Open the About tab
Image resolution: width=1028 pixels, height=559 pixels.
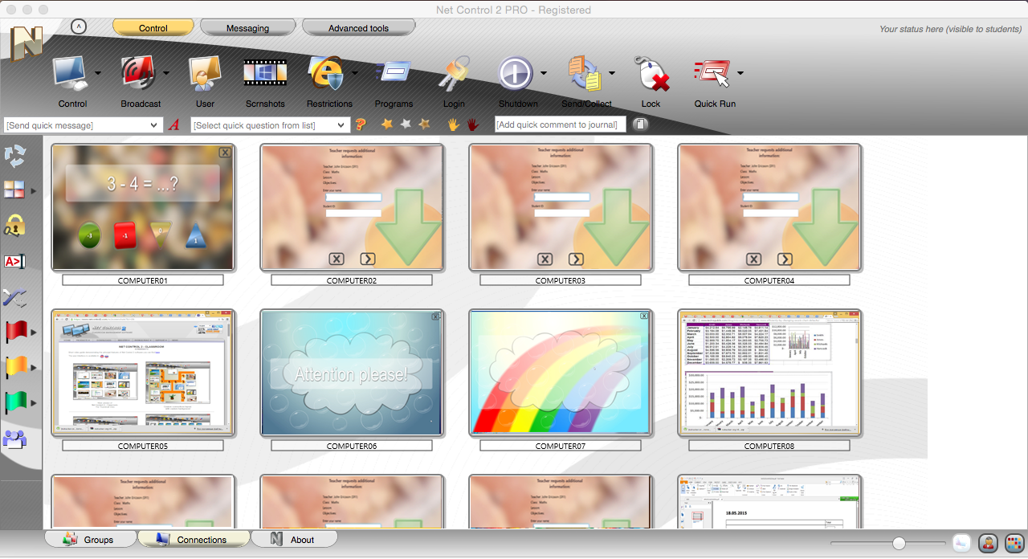click(294, 539)
